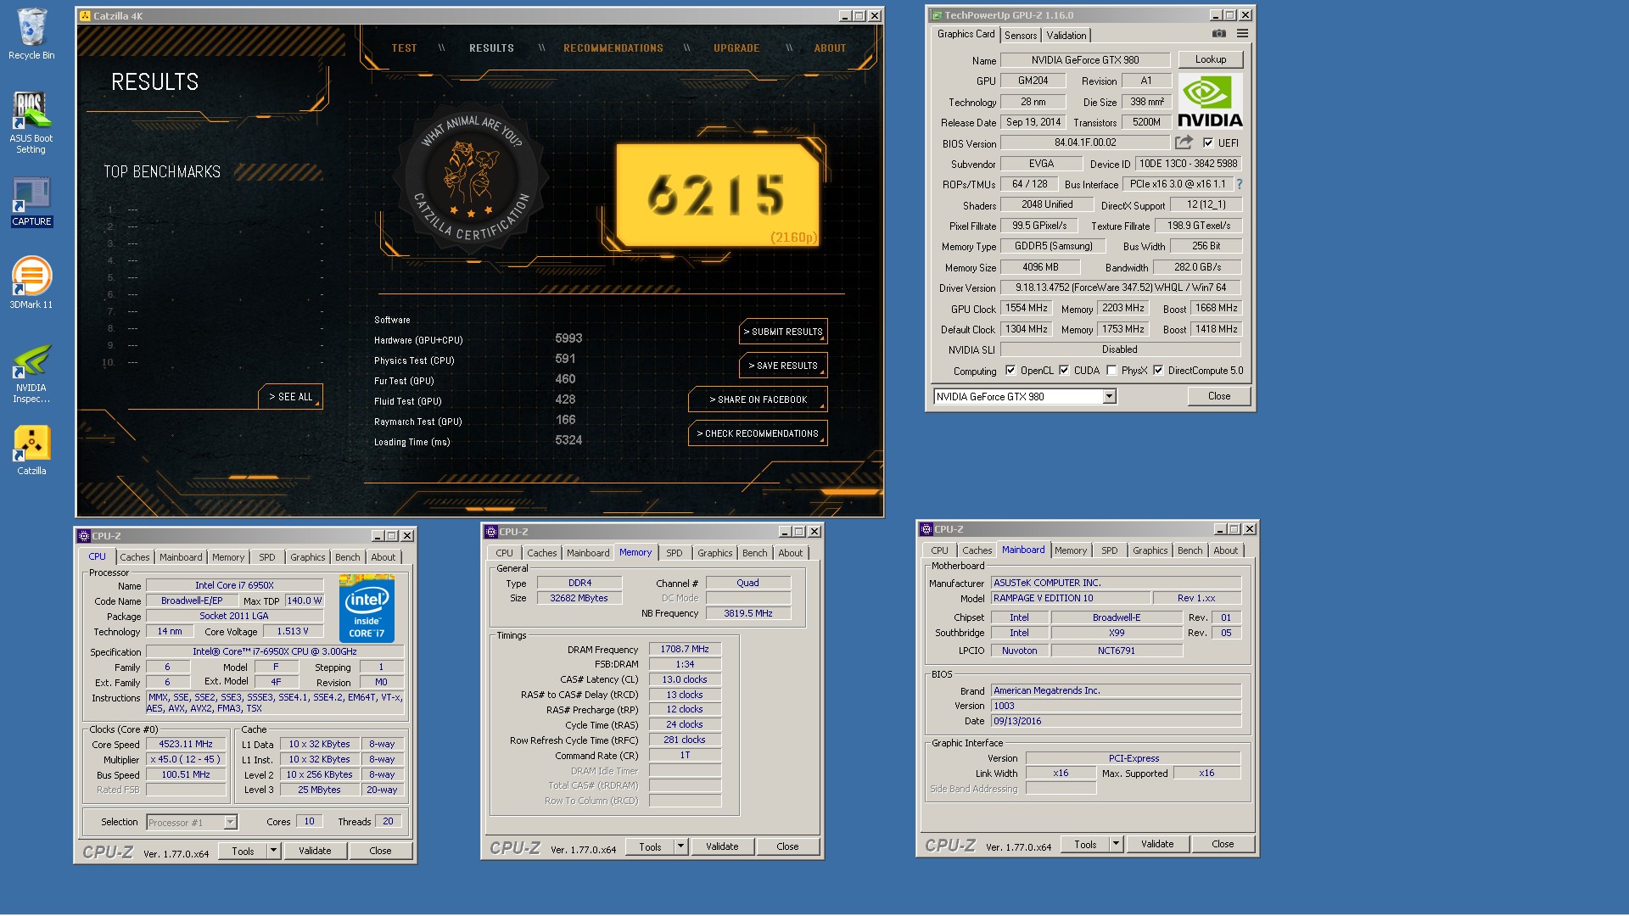The image size is (1629, 916).
Task: Click the CPU-Z Mainboard window title icon
Action: pyautogui.click(x=926, y=529)
